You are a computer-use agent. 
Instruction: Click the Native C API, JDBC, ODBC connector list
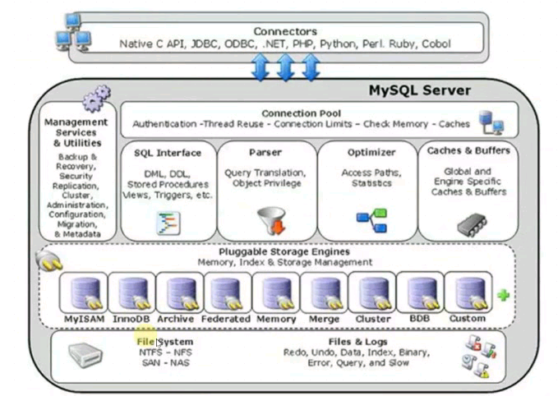click(285, 44)
